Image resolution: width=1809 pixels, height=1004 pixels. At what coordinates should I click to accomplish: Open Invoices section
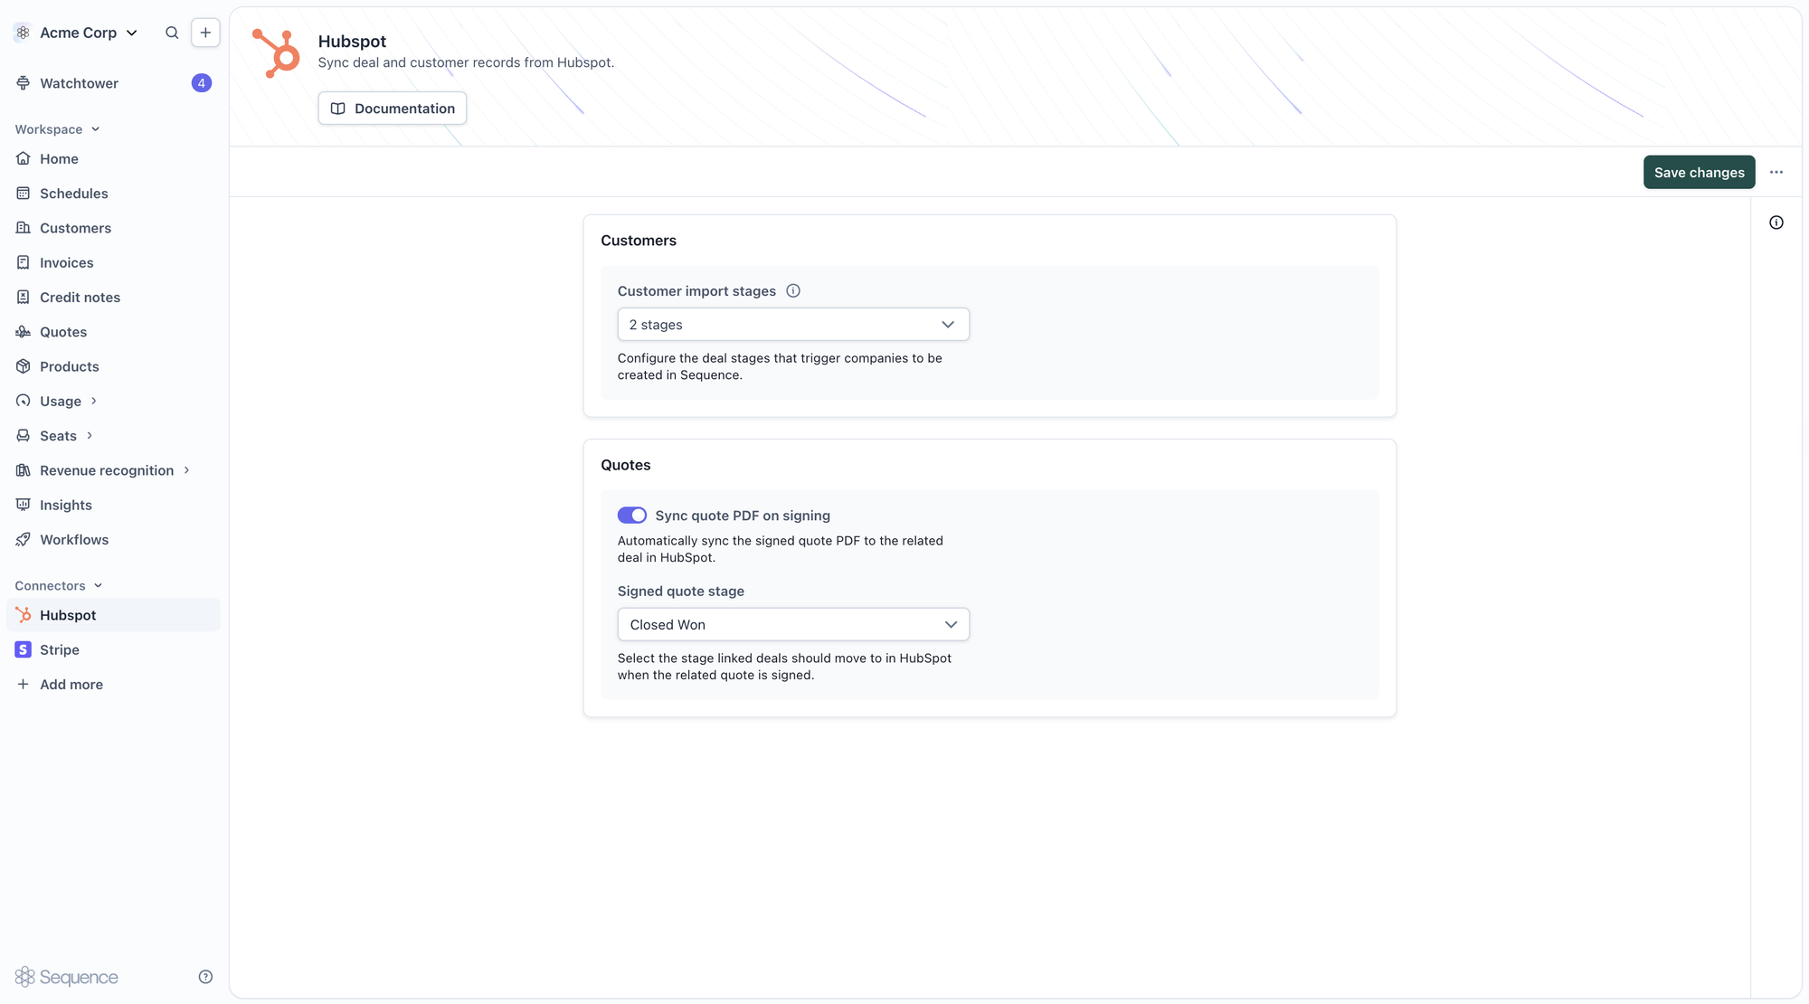(66, 263)
